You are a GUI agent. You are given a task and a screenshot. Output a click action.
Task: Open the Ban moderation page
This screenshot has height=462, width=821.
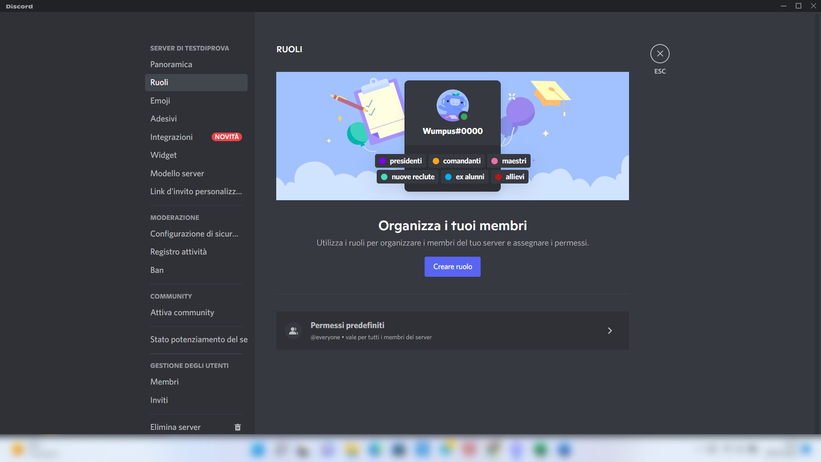tap(157, 270)
